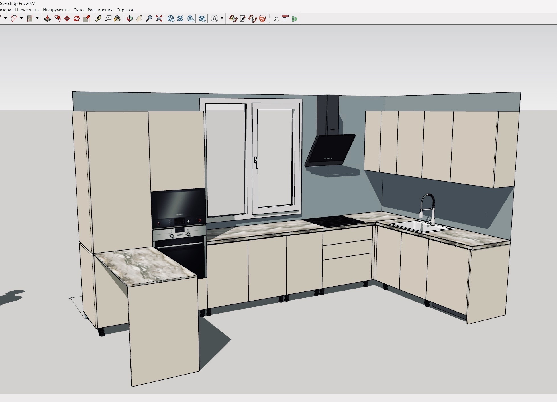Open the user account dropdown arrow
557x402 pixels.
click(222, 18)
